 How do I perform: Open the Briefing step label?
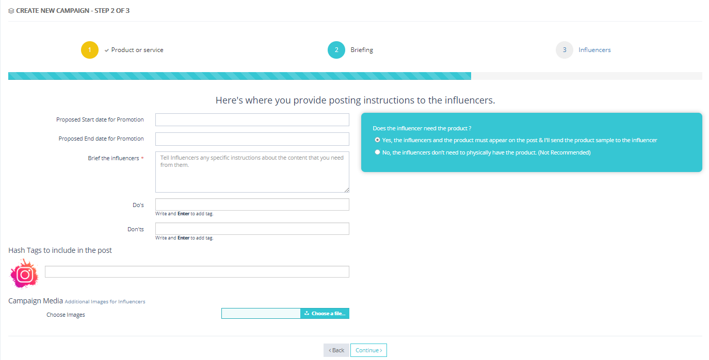point(362,50)
